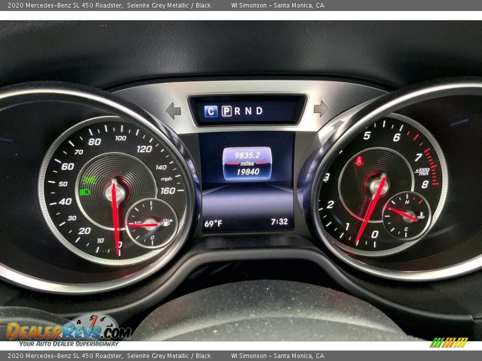Select the boxed P gear indicator

point(226,111)
